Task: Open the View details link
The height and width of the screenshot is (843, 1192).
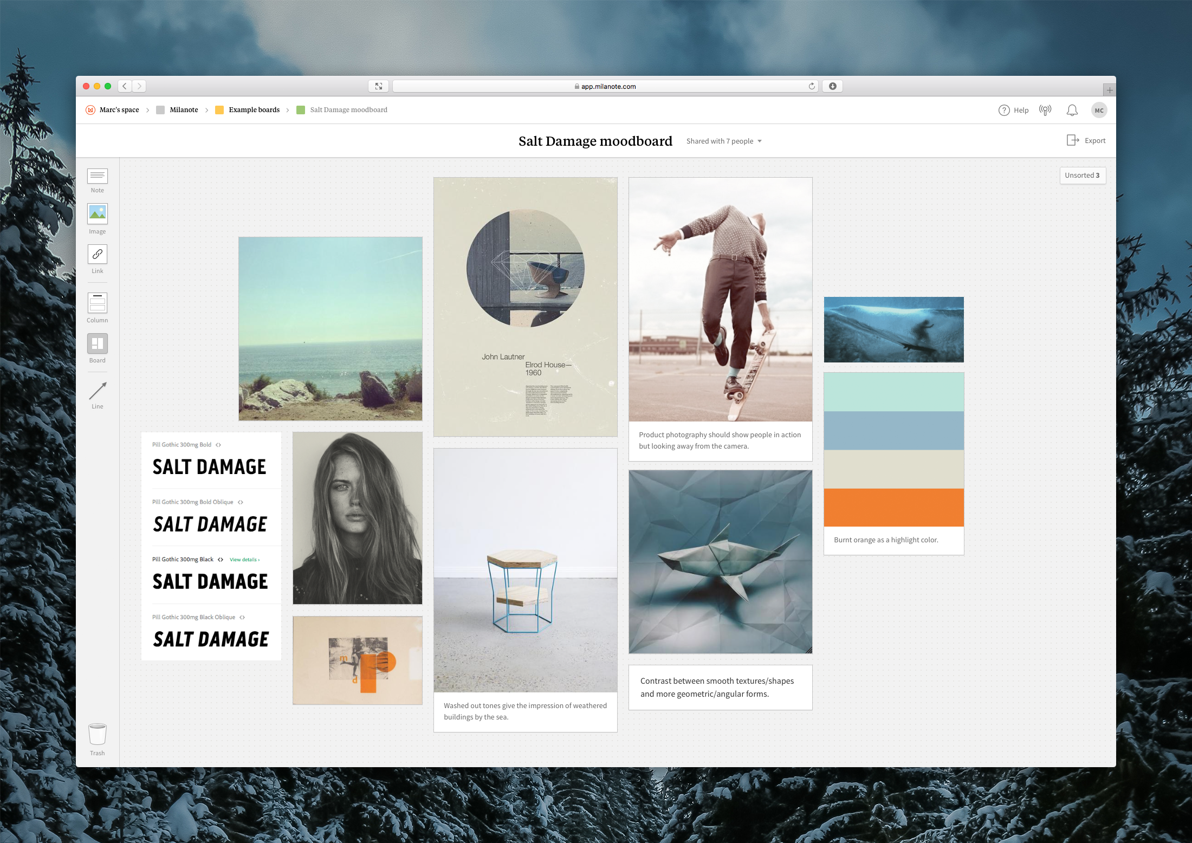Action: 244,560
